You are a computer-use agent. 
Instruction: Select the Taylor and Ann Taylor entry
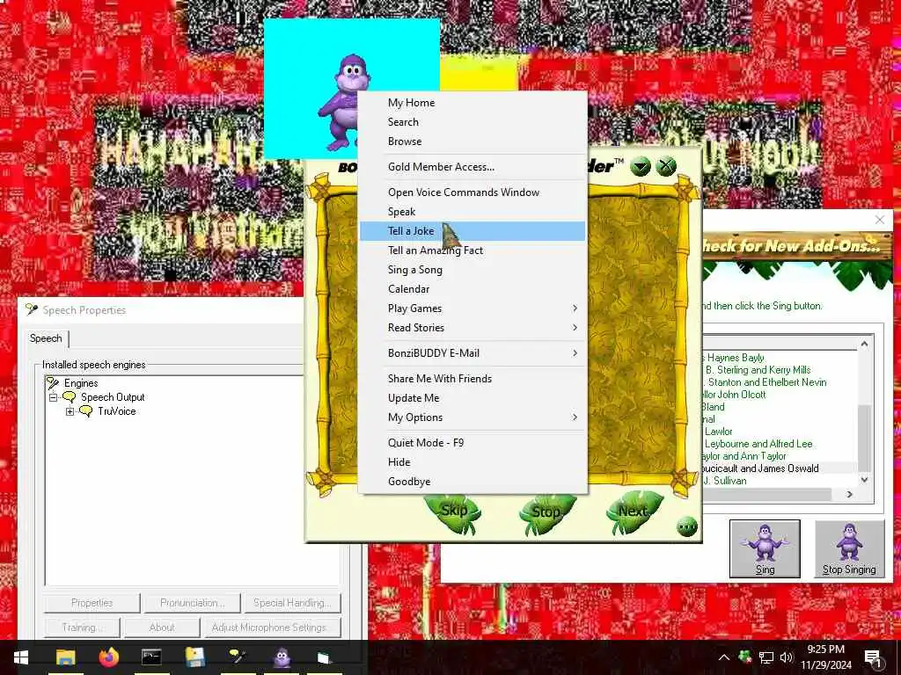point(744,456)
